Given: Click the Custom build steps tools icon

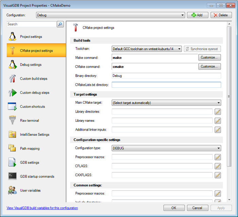Looking at the screenshot, I should pyautogui.click(x=13, y=78).
